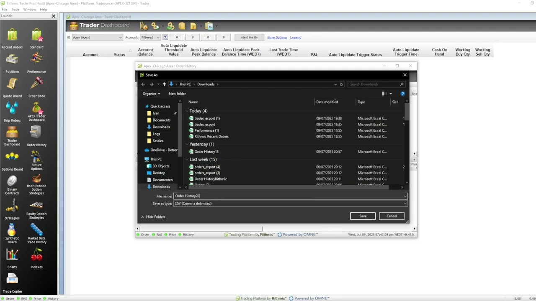This screenshot has width=536, height=301.
Task: Click the Save button
Action: (x=363, y=216)
